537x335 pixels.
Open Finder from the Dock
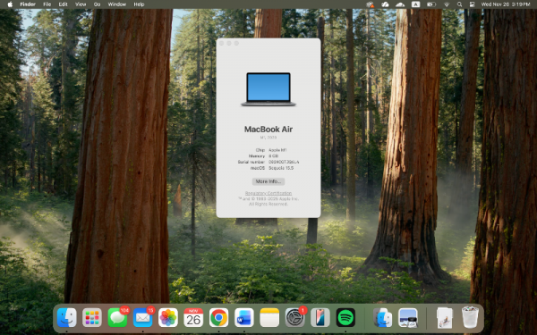tap(66, 317)
